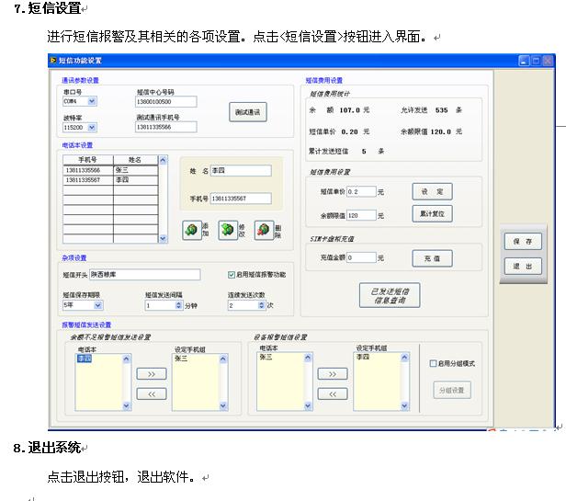Screen dimensions: 566x501
Task: Click the 短信发送间隔 spinner arrows
Action: pyautogui.click(x=179, y=304)
